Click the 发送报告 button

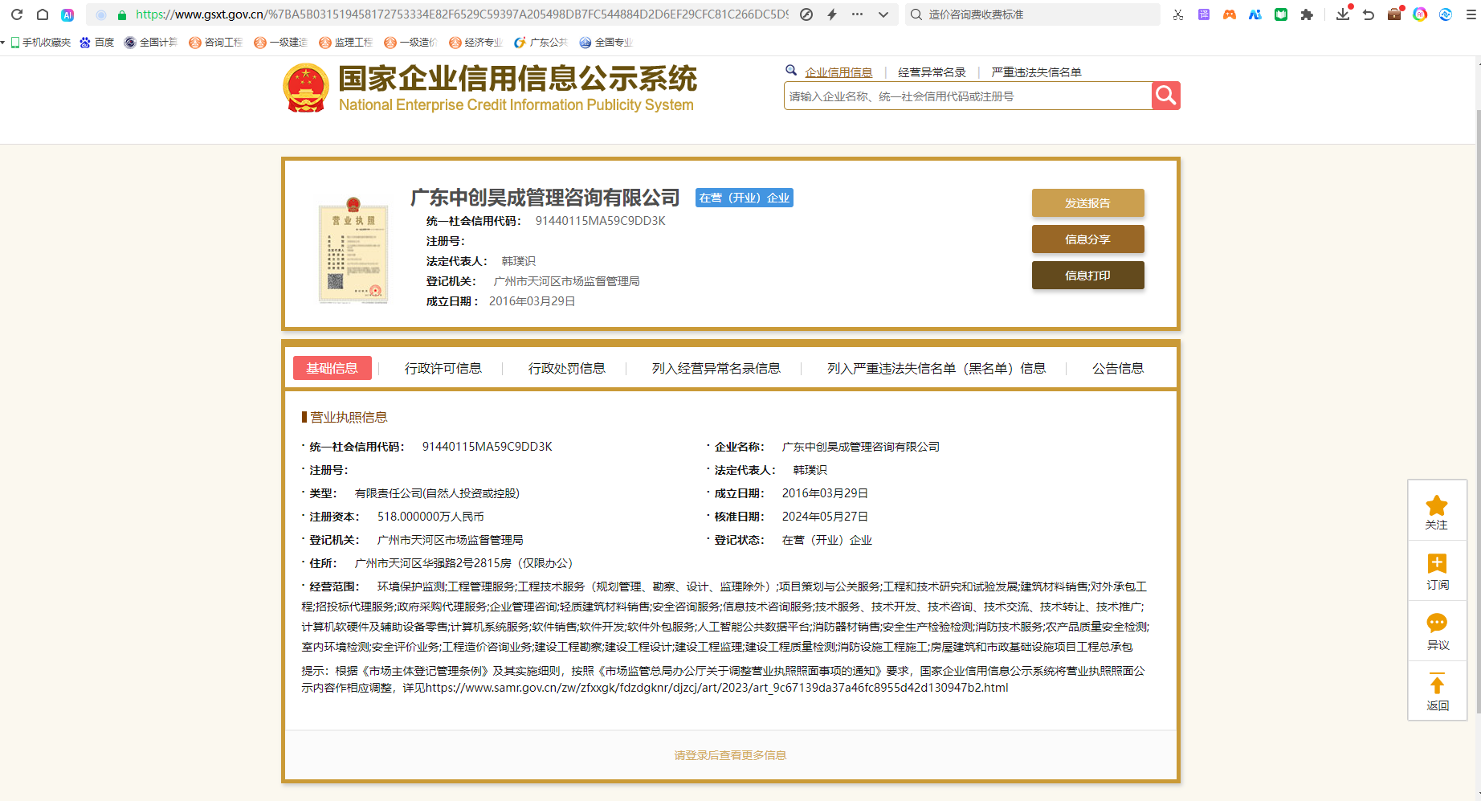1087,202
